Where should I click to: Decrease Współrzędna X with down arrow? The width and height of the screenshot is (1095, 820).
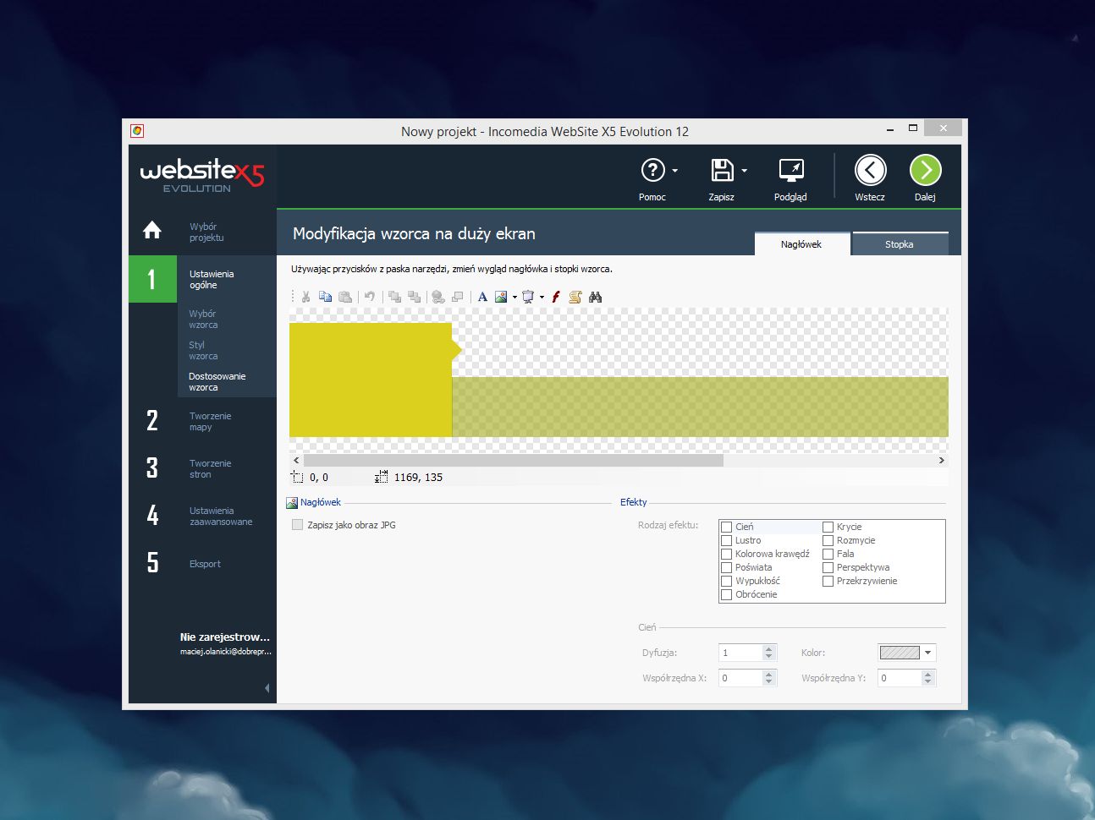(x=768, y=681)
